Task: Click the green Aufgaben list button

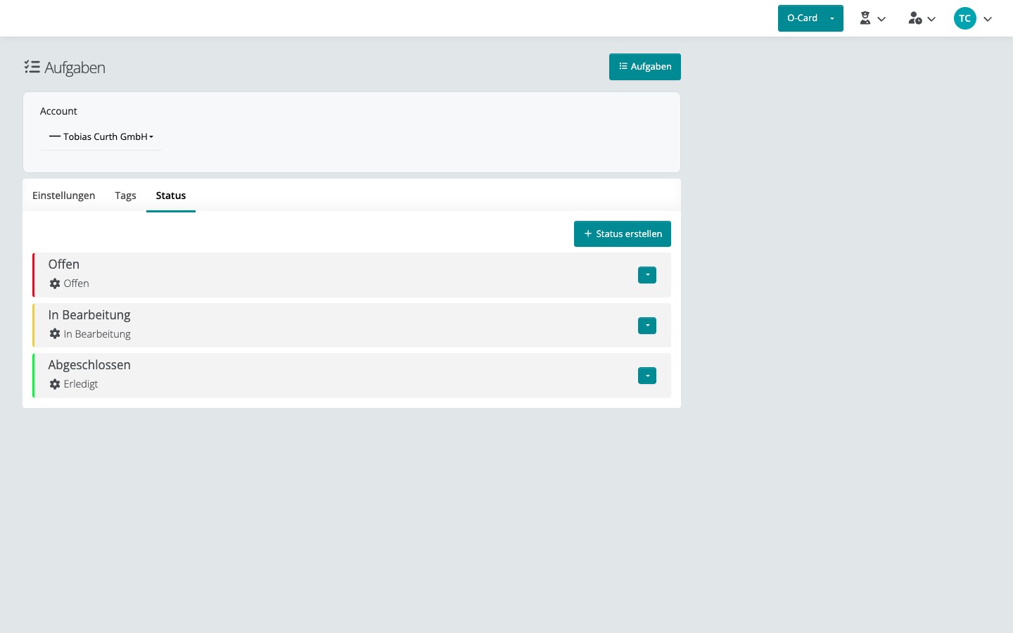Action: 645,67
